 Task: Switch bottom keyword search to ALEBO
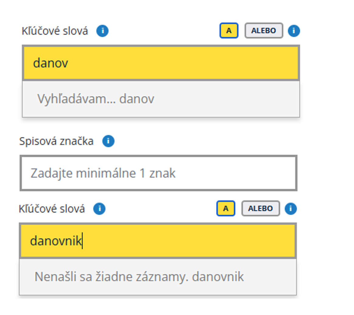(261, 208)
